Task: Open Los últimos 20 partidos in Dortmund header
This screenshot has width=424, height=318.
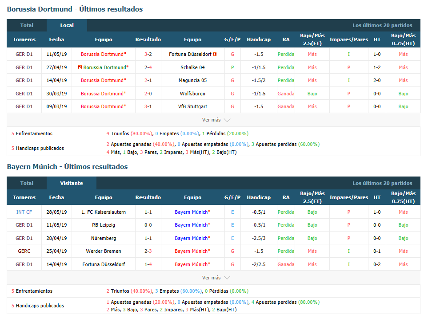Action: click(x=382, y=25)
